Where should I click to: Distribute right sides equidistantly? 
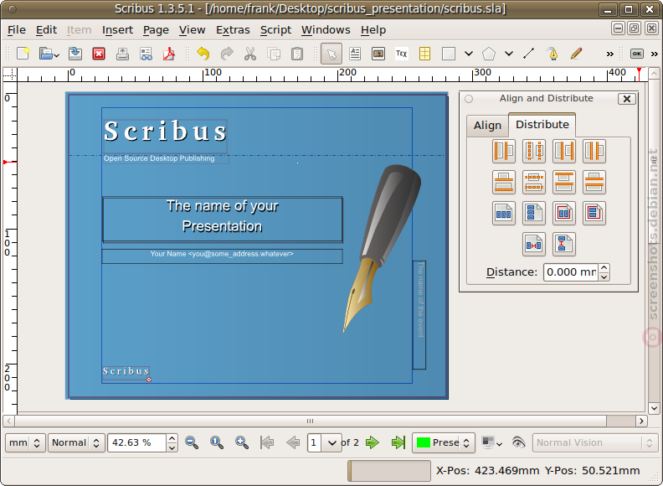click(564, 151)
